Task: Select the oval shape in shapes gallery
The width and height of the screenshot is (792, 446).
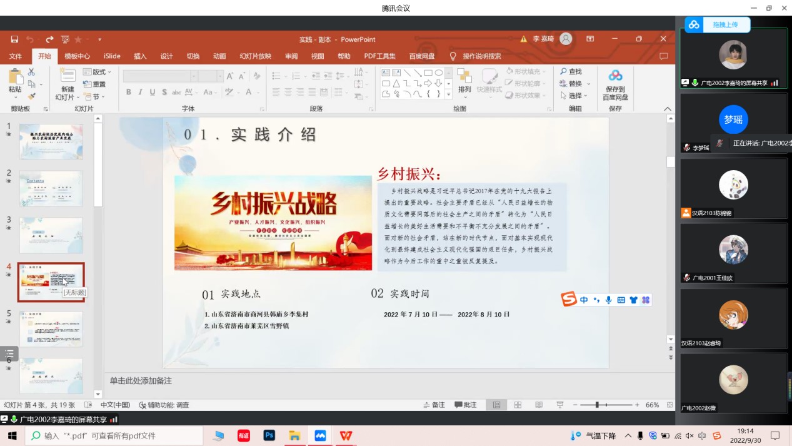Action: click(439, 73)
